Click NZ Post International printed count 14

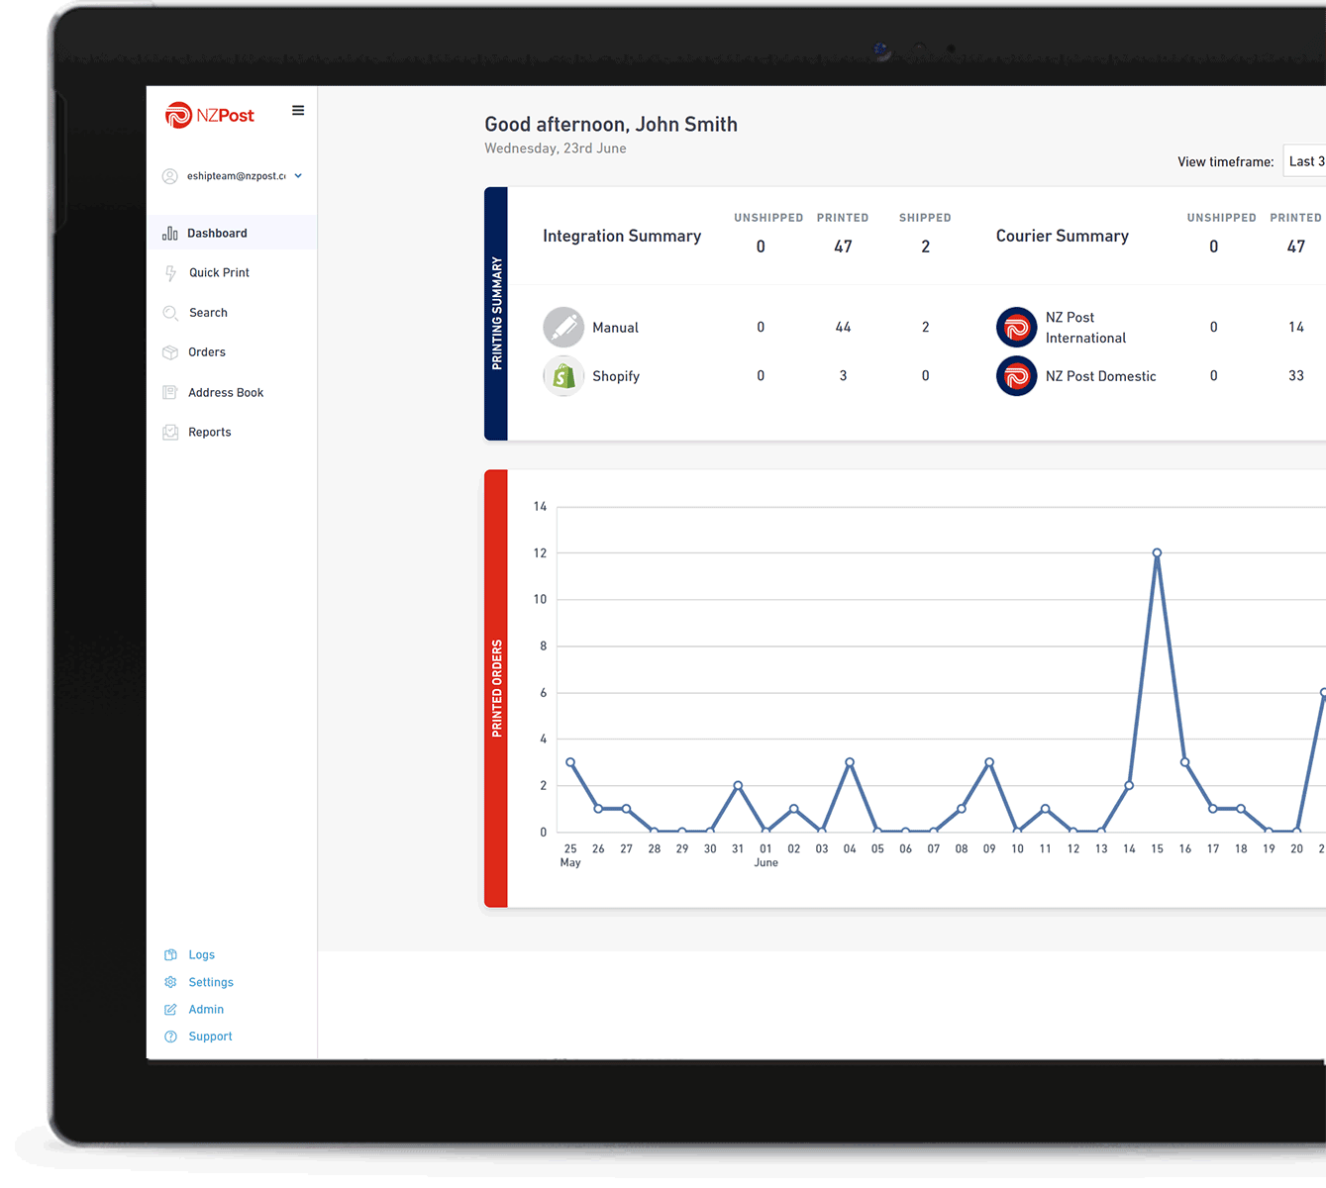(1295, 327)
